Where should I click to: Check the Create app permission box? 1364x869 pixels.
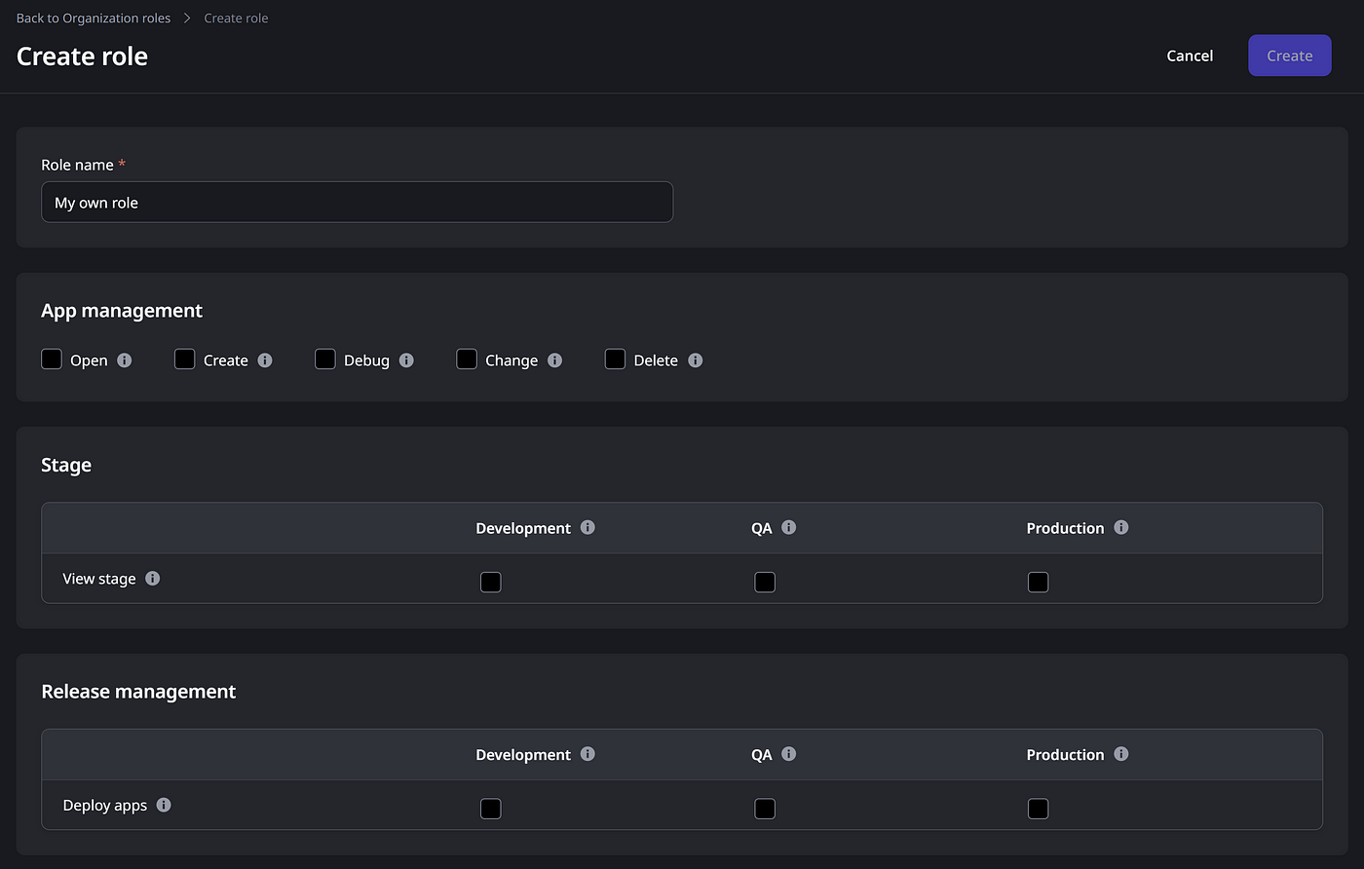[x=185, y=359]
